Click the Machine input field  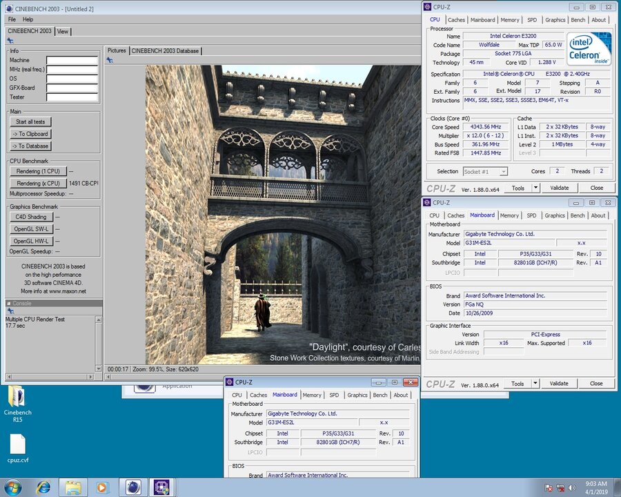point(72,60)
